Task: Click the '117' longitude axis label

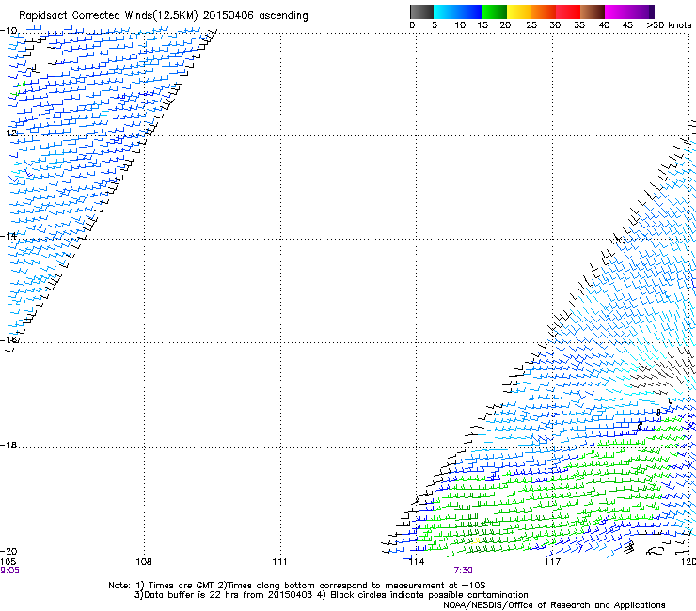Action: click(x=552, y=562)
